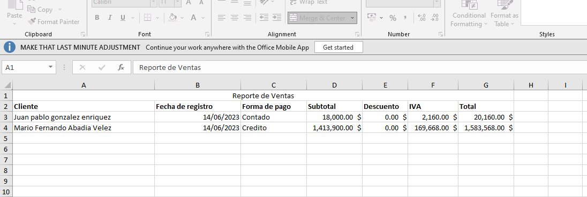This screenshot has height=197, width=587.
Task: Select the 'Reporte de Ventas' title cell
Action: 263,96
